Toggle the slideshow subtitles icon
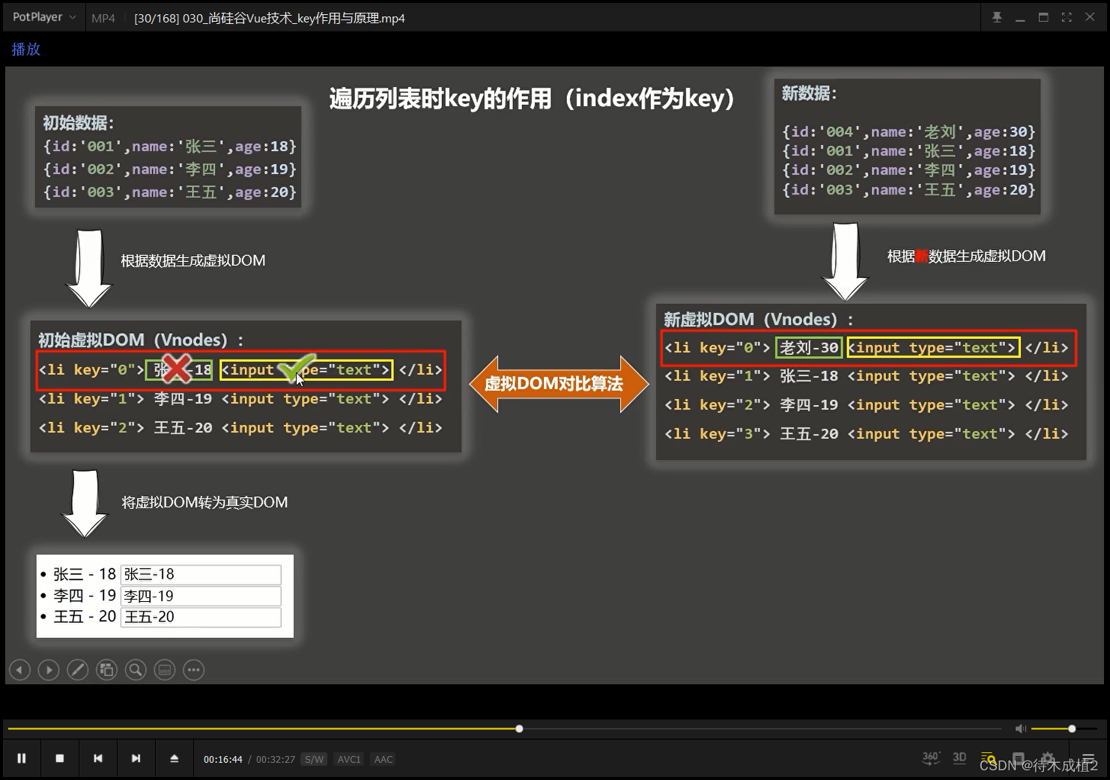This screenshot has width=1110, height=780. (x=165, y=670)
